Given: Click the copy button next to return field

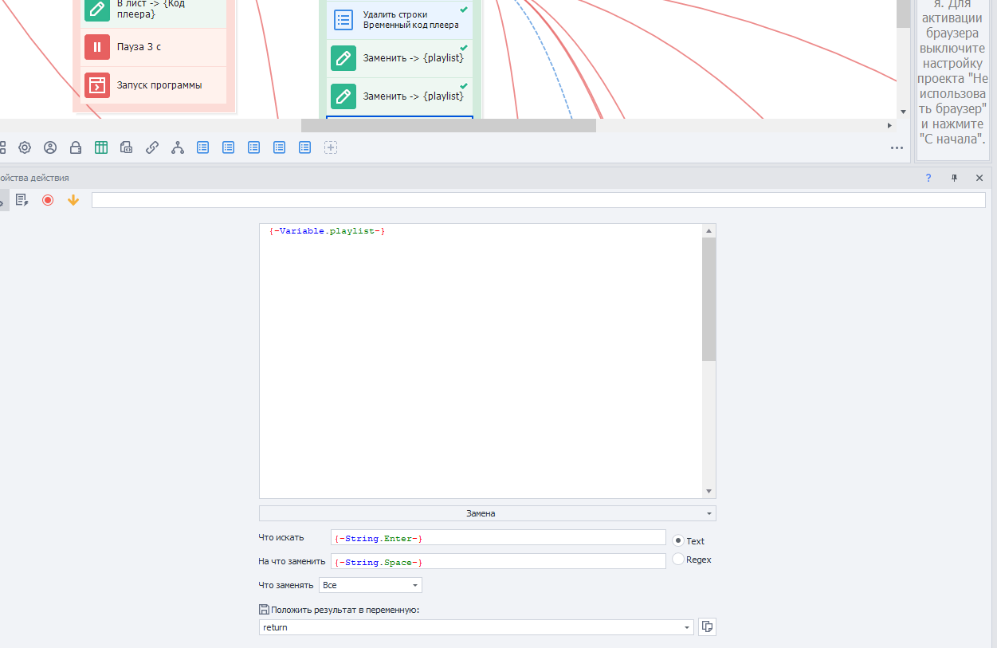Looking at the screenshot, I should click(x=707, y=627).
